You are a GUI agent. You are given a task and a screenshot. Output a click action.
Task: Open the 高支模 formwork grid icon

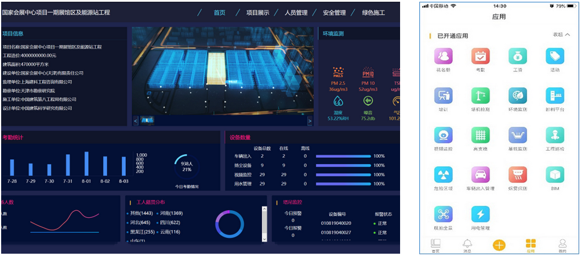481,135
